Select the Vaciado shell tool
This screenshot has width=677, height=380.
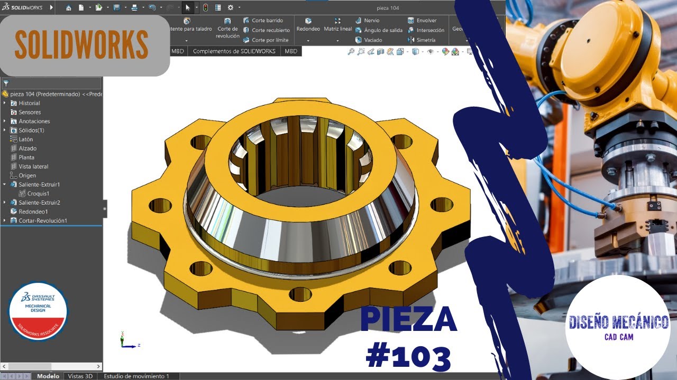pyautogui.click(x=369, y=40)
